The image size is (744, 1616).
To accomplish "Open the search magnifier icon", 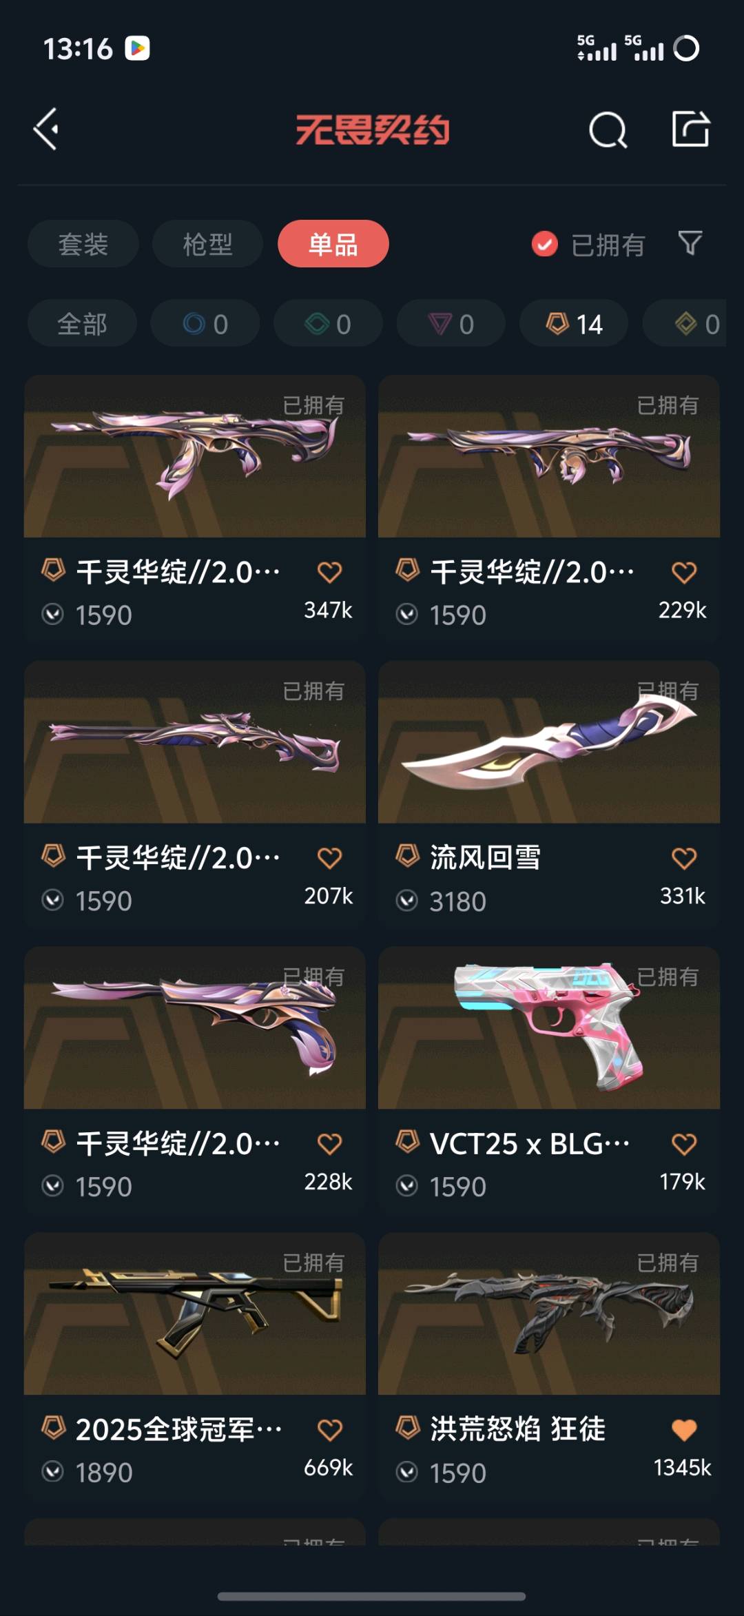I will point(608,130).
